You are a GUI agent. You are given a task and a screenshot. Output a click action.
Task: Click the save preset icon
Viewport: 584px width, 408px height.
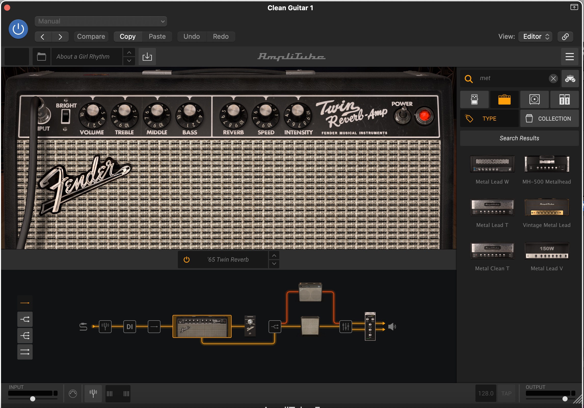coord(147,57)
